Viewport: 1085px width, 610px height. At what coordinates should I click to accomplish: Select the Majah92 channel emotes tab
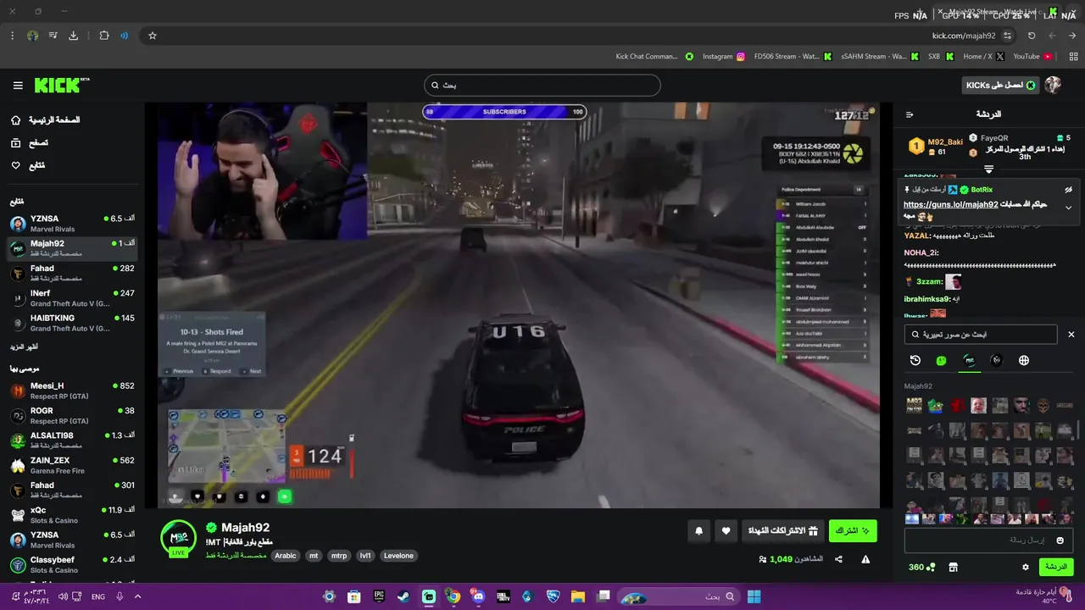pyautogui.click(x=969, y=360)
